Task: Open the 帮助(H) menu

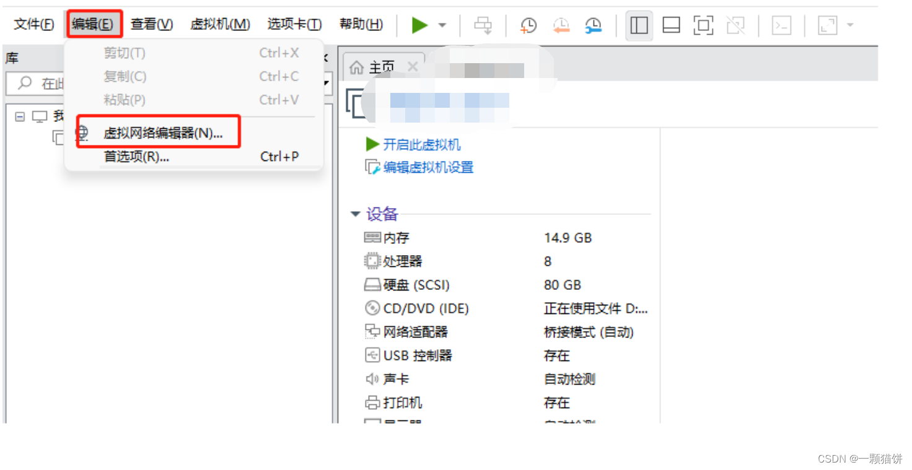Action: click(x=361, y=24)
